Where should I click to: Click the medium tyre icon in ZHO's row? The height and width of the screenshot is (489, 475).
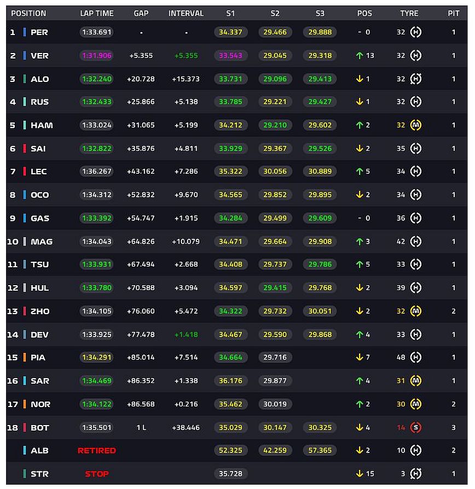point(416,311)
